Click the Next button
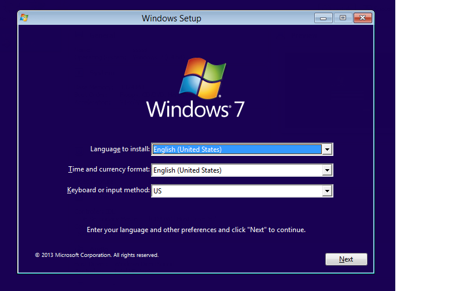This screenshot has height=291, width=474. 346,259
